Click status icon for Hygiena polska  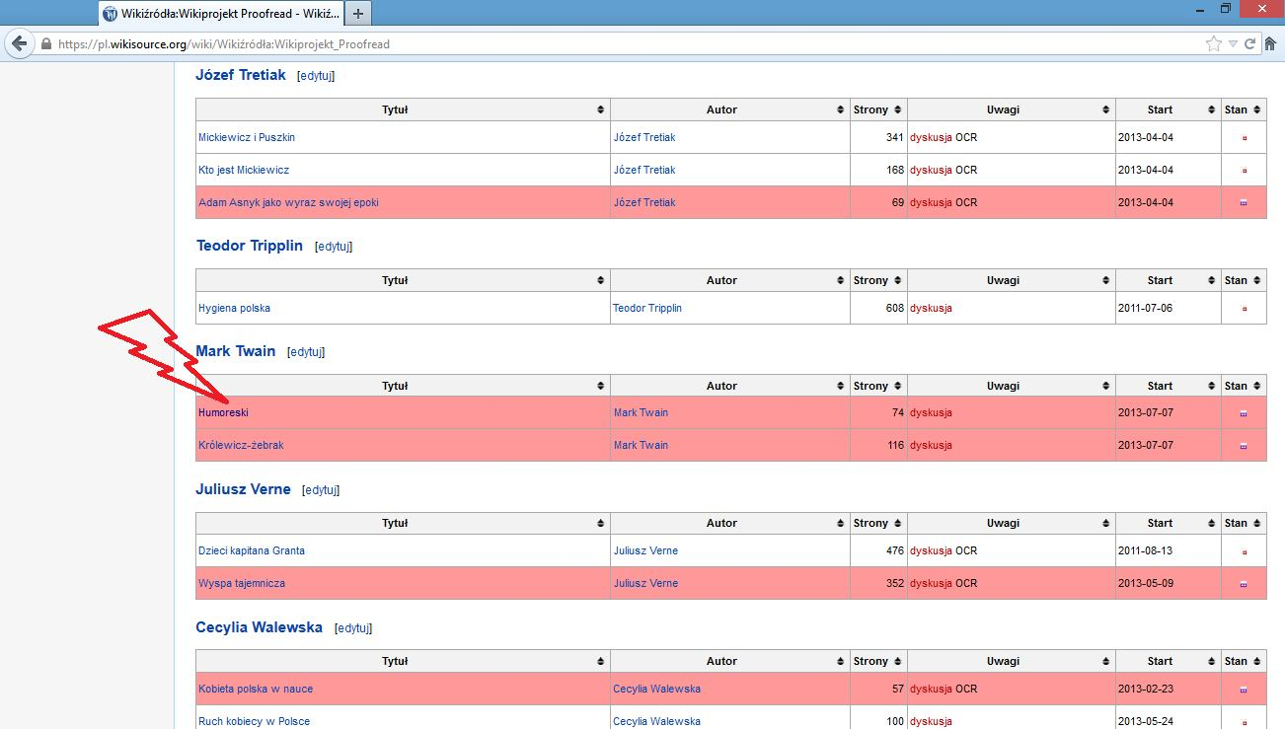coord(1244,309)
